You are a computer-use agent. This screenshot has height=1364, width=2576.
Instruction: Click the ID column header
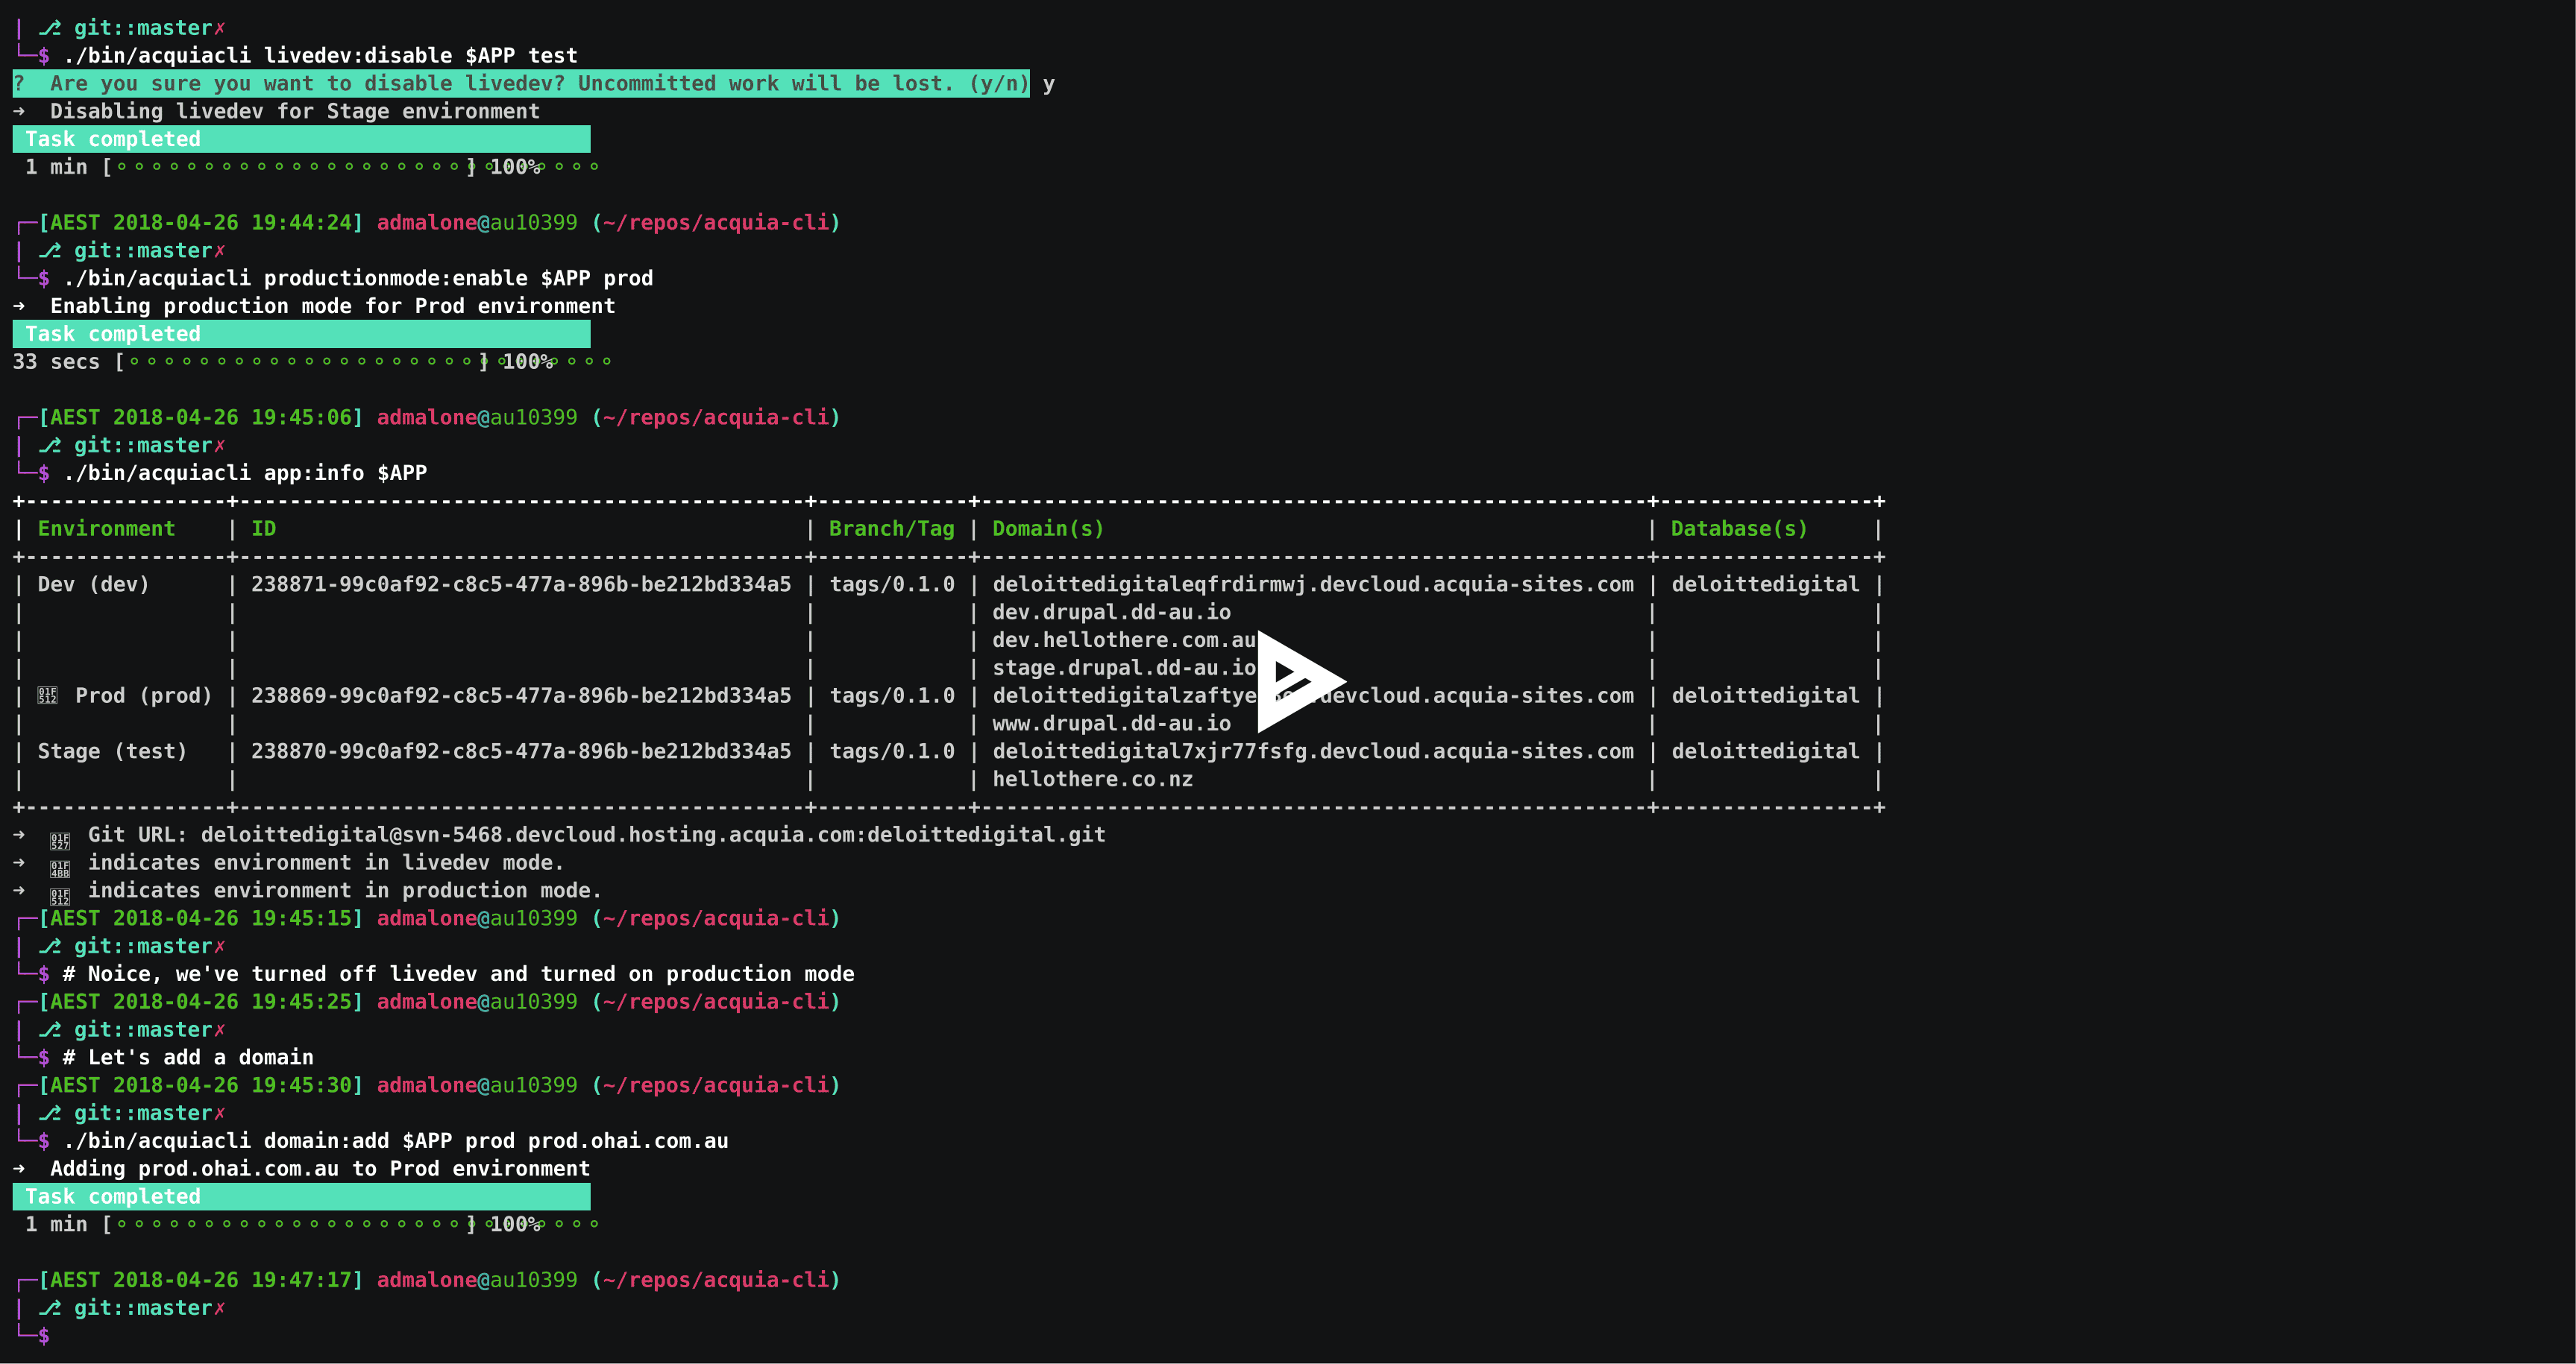tap(264, 528)
